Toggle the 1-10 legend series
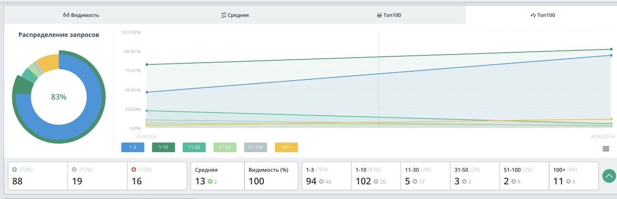The width and height of the screenshot is (617, 199). [164, 147]
